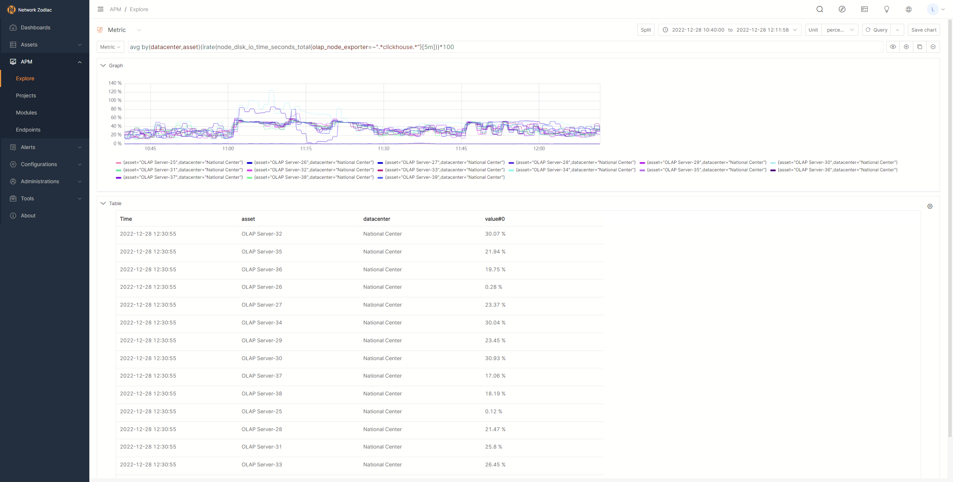The width and height of the screenshot is (953, 482).
Task: Click the globe language icon
Action: click(x=909, y=9)
